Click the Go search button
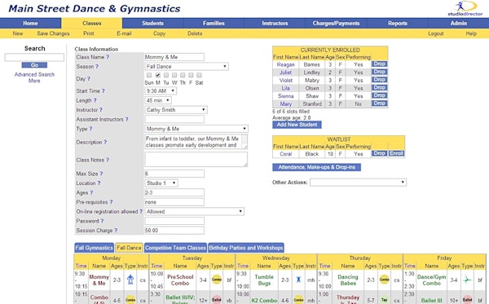The width and height of the screenshot is (489, 304). point(34,65)
